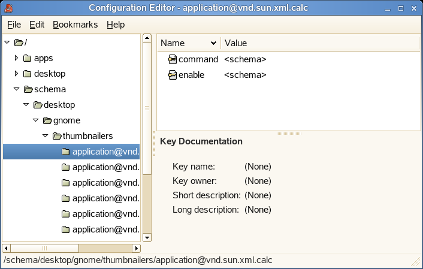
Task: Open the Edit menu
Action: [x=37, y=25]
